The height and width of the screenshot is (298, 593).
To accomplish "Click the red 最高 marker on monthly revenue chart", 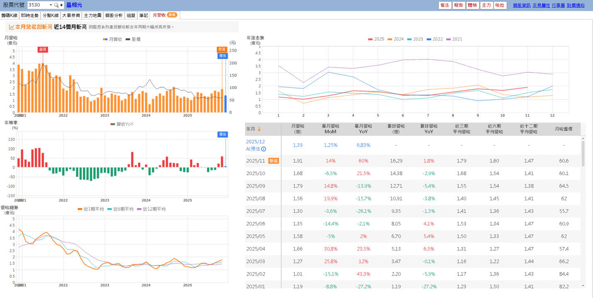I will (43, 49).
